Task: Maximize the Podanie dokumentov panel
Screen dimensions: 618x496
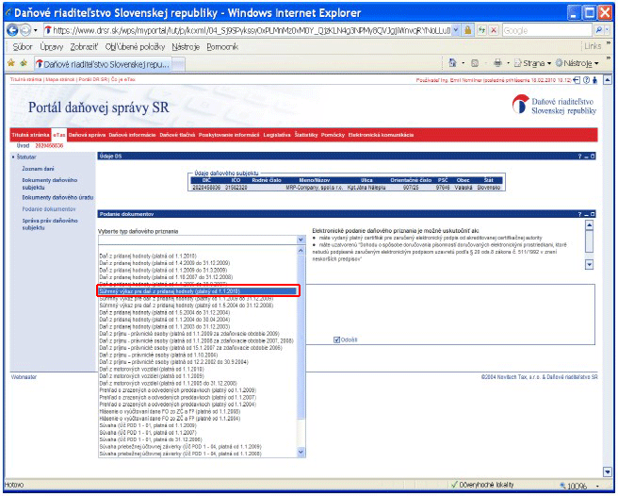Action: coord(593,214)
